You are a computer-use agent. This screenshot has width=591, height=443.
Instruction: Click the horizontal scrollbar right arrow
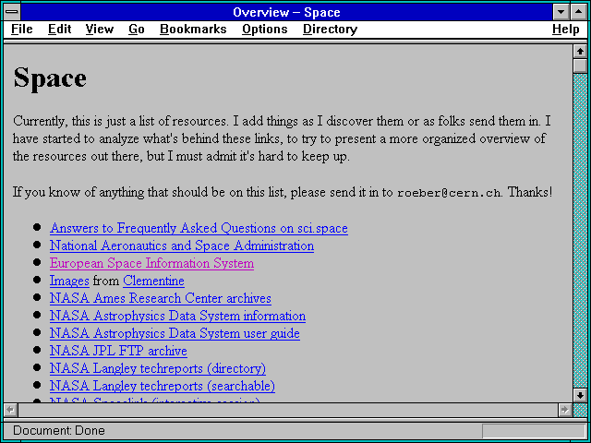pyautogui.click(x=564, y=410)
